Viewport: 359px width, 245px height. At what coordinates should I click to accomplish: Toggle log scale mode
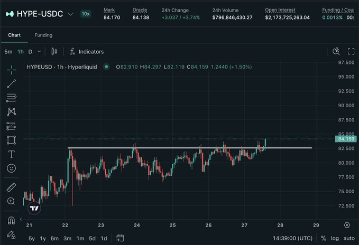coord(335,238)
